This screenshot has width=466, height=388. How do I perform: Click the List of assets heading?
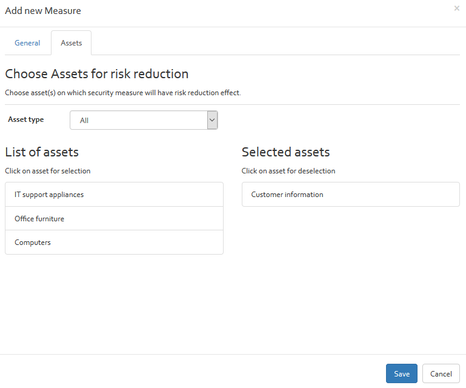tap(42, 152)
